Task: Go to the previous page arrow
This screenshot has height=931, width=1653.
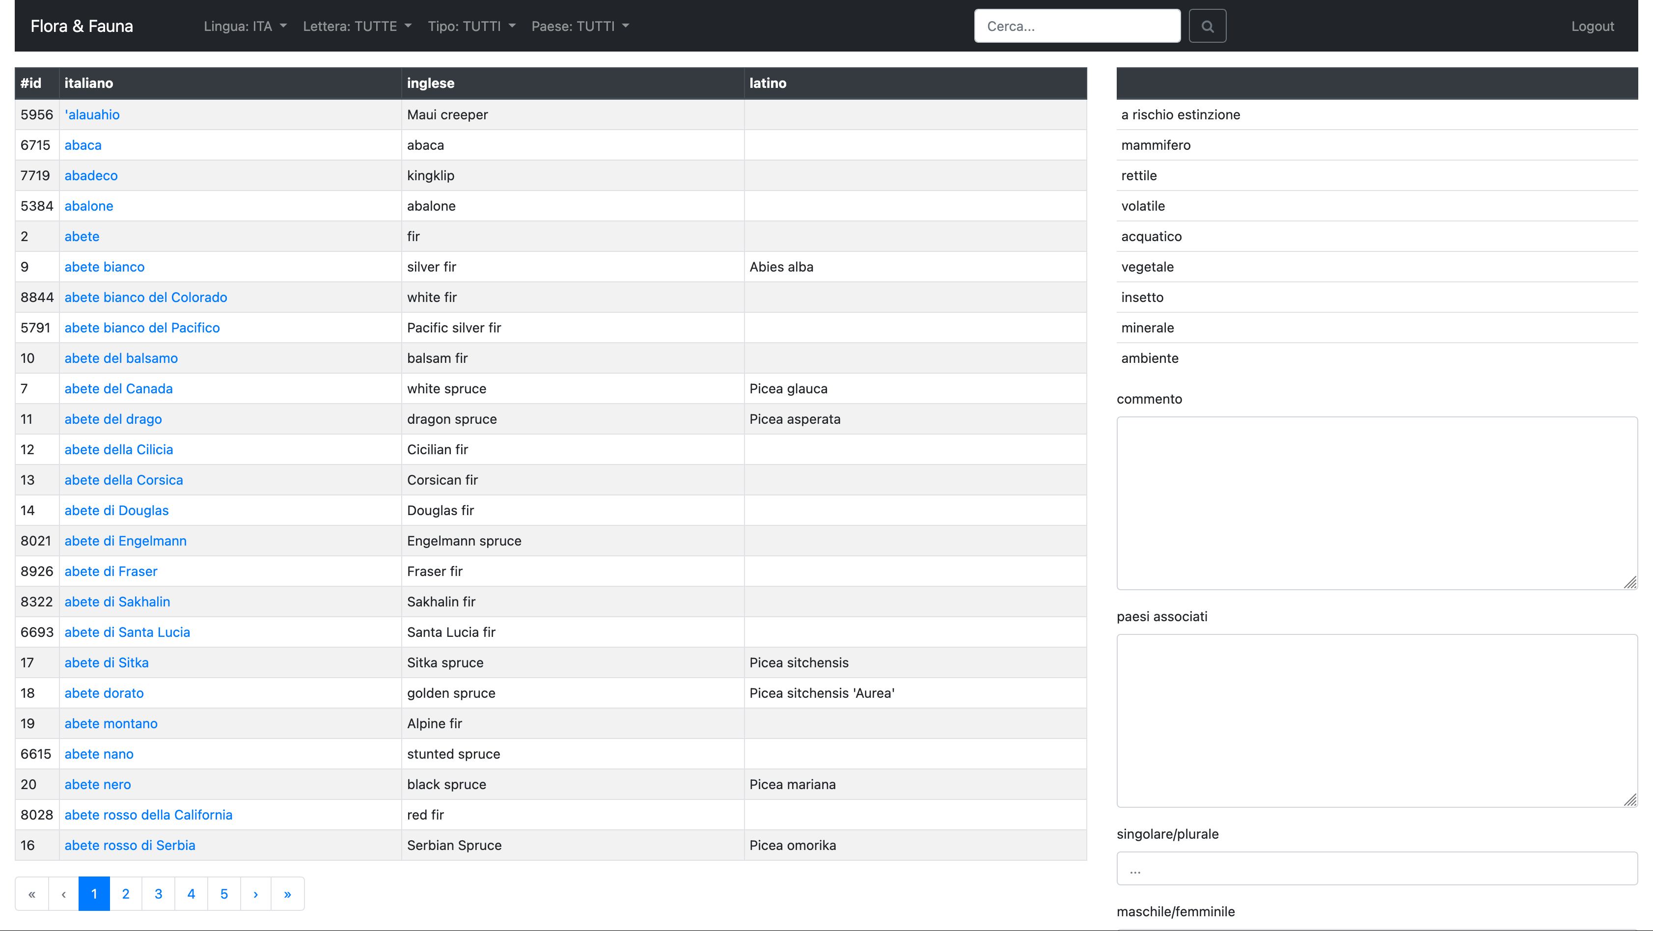Action: pos(63,893)
